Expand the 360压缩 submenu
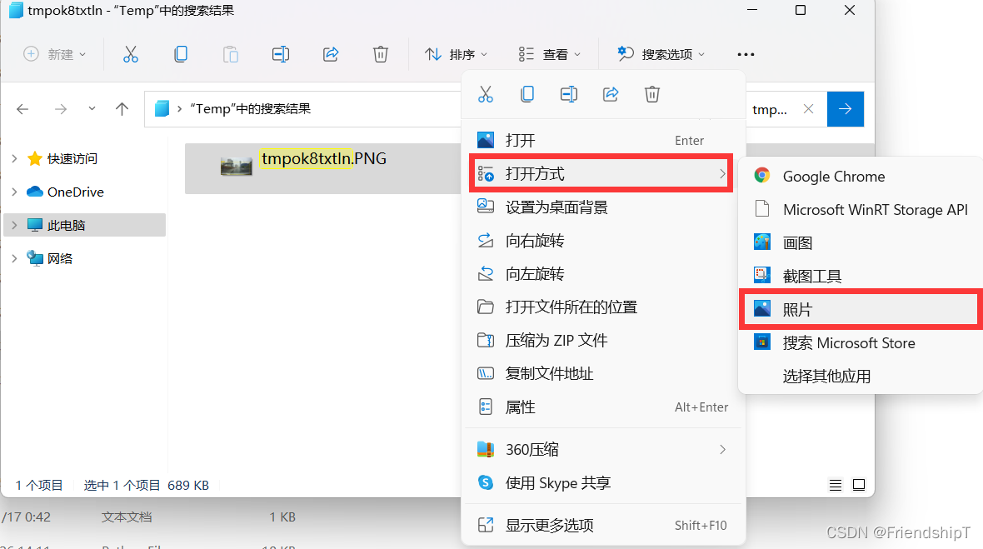 click(602, 449)
